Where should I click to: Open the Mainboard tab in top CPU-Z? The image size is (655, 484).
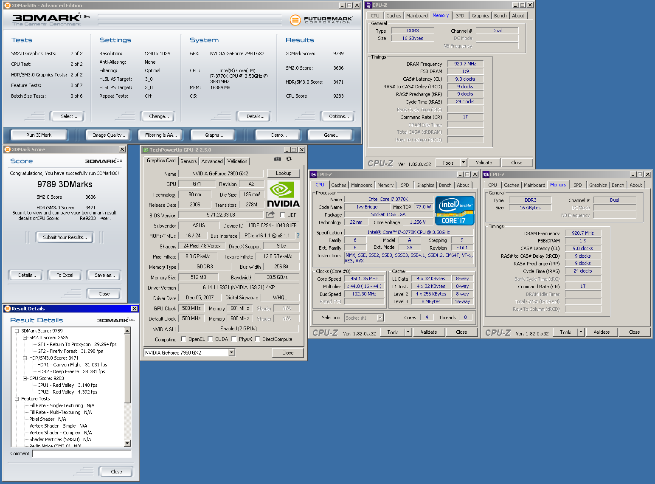click(416, 16)
